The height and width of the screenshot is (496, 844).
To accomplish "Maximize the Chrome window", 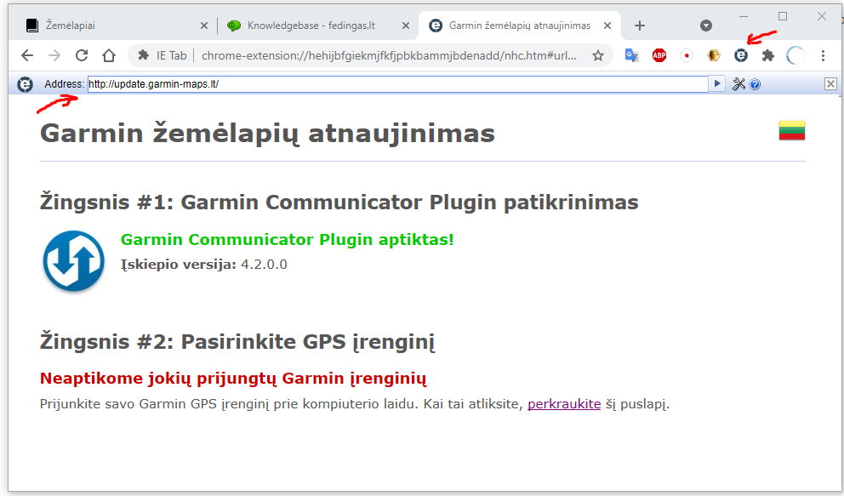I will tap(783, 17).
